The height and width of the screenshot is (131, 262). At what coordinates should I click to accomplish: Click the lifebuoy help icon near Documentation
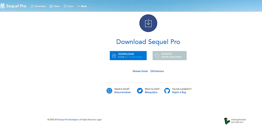(x=109, y=90)
